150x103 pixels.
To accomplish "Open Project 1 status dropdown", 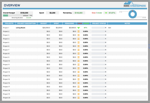I will click(x=99, y=28).
